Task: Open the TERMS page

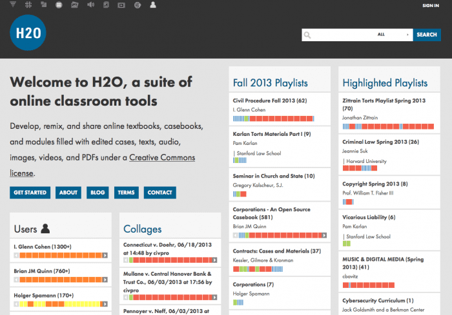Action: 126,193
